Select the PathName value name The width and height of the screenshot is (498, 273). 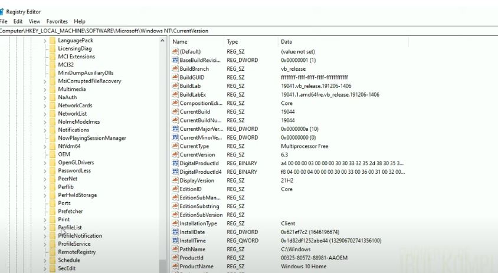point(192,249)
